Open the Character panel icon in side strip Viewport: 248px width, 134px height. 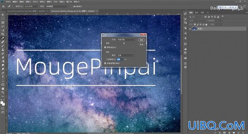click(185, 33)
